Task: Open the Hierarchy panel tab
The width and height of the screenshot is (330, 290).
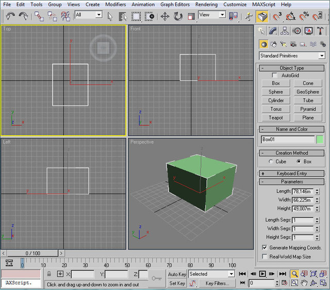Action: click(286, 31)
